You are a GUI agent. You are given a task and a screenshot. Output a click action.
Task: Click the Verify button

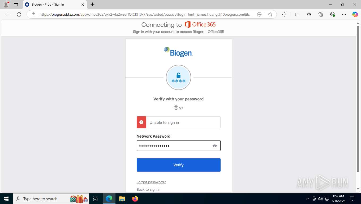click(178, 165)
